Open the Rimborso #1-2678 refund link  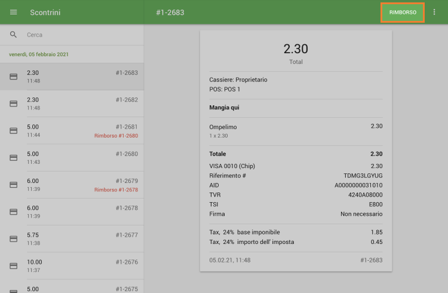pos(116,190)
